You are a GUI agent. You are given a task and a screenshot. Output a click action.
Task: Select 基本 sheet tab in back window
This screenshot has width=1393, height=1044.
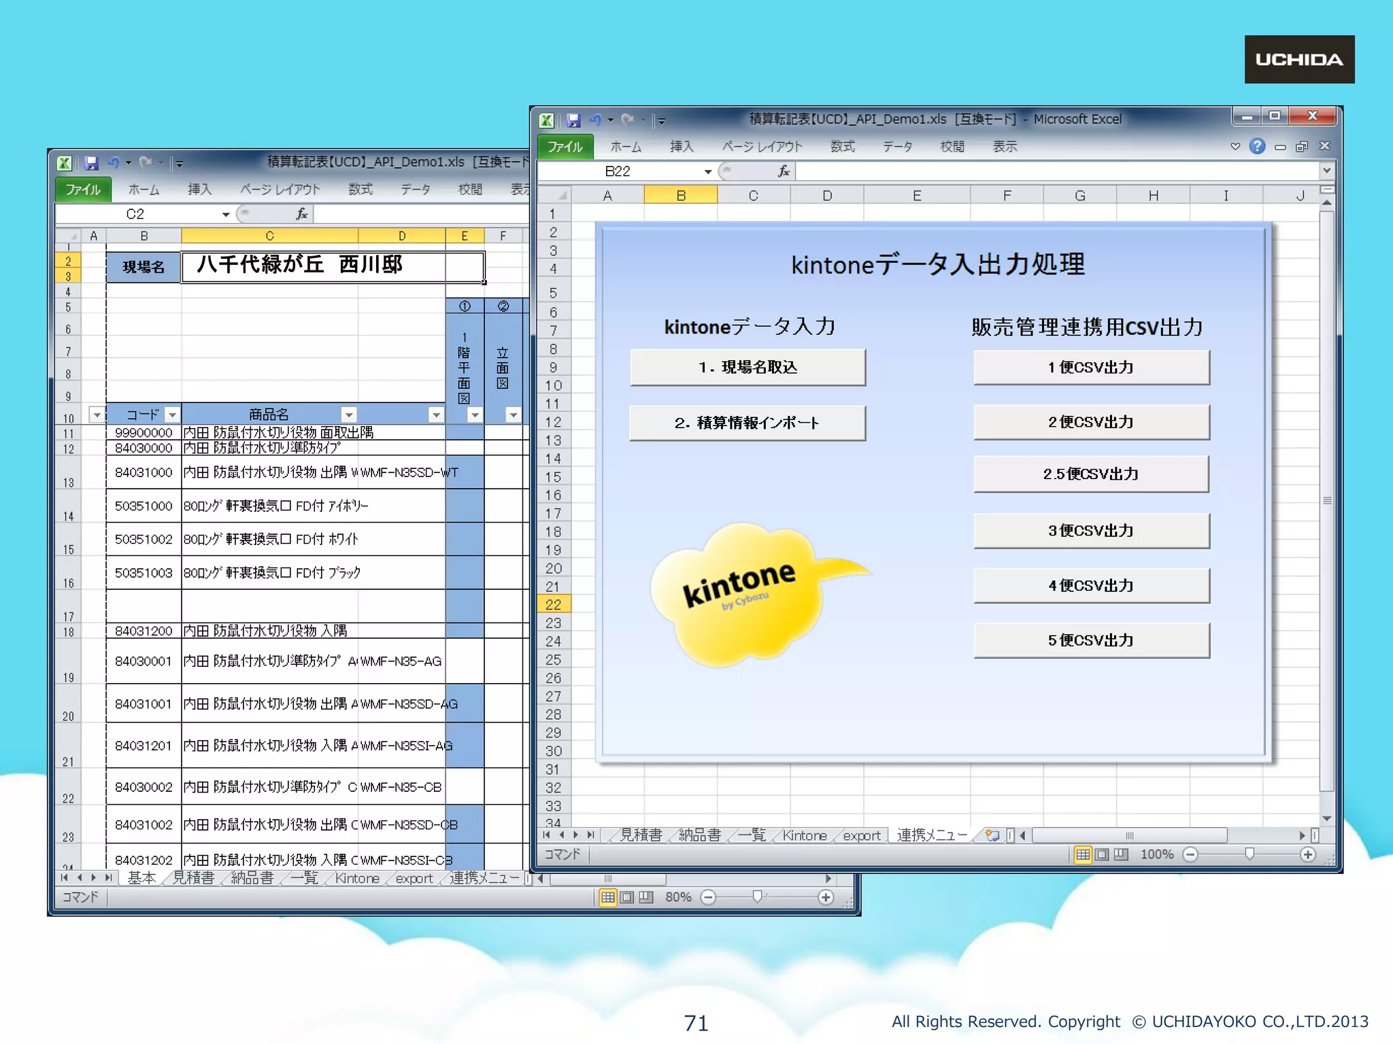pos(141,878)
